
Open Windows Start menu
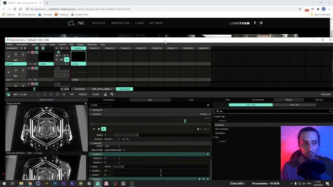pos(4,183)
